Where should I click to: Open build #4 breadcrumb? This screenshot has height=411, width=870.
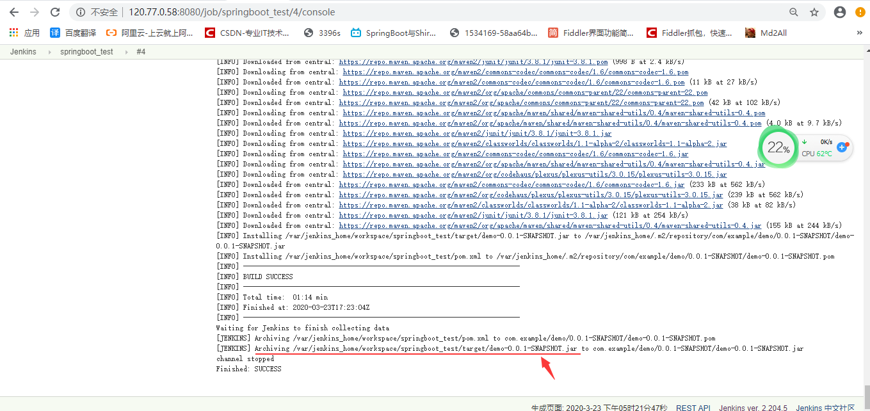(141, 52)
